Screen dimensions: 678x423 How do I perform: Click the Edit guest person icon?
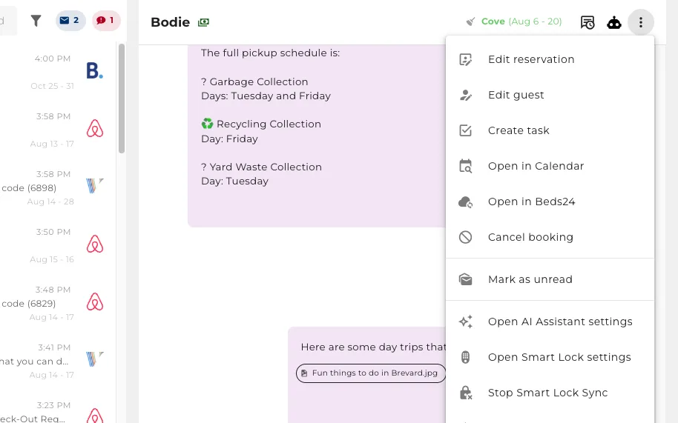(x=465, y=95)
